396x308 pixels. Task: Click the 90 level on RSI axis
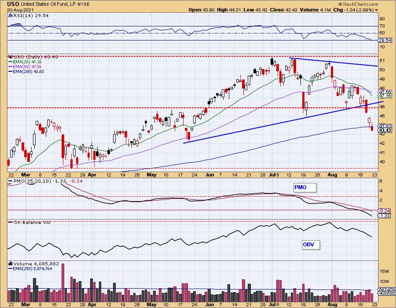pyautogui.click(x=382, y=18)
